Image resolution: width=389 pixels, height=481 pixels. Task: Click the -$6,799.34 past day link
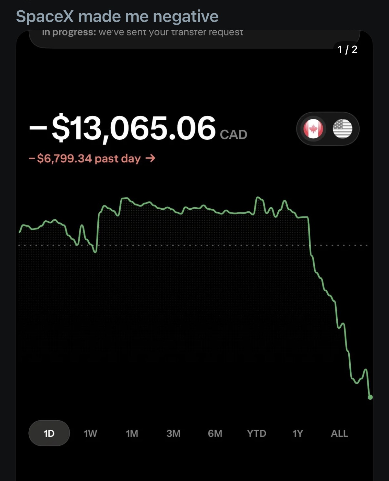[92, 158]
